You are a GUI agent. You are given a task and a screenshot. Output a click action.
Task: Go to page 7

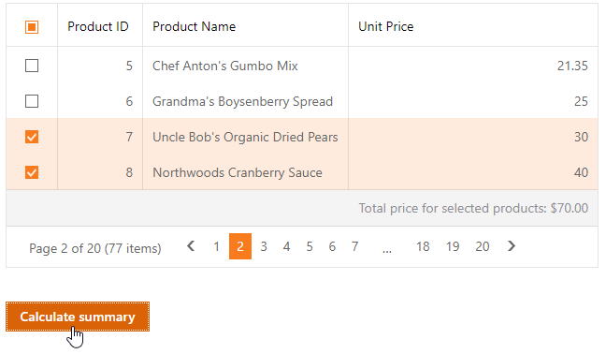354,246
